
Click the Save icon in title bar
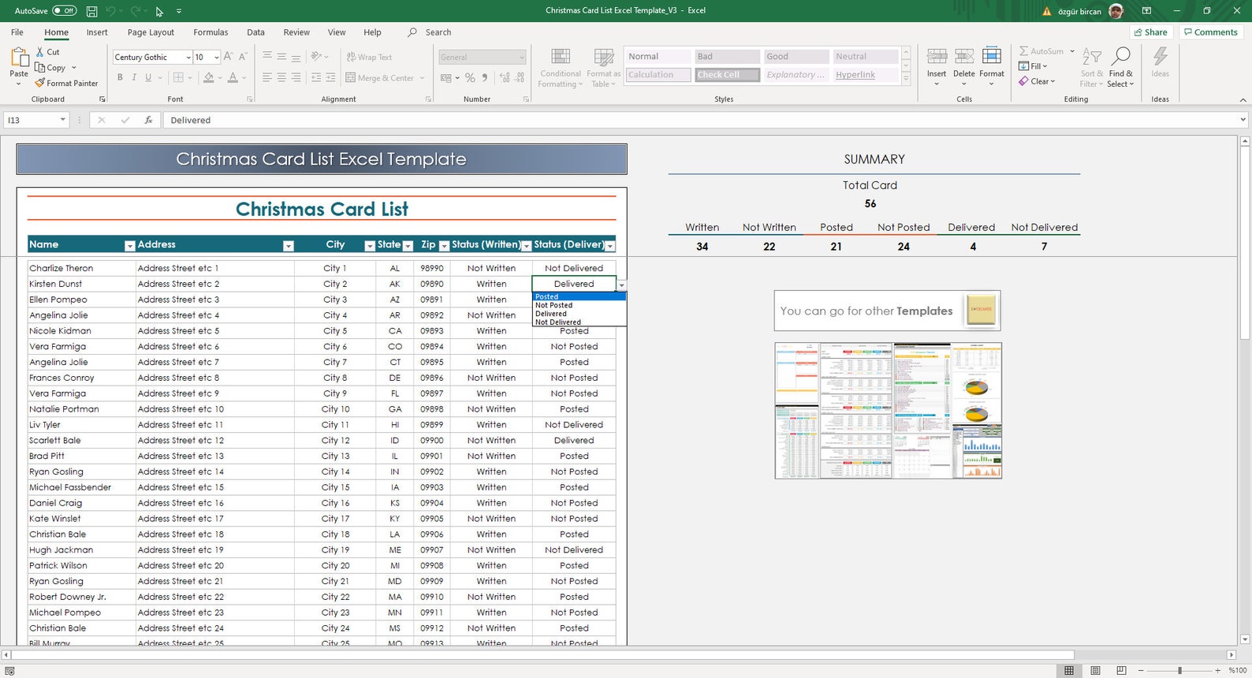tap(92, 11)
